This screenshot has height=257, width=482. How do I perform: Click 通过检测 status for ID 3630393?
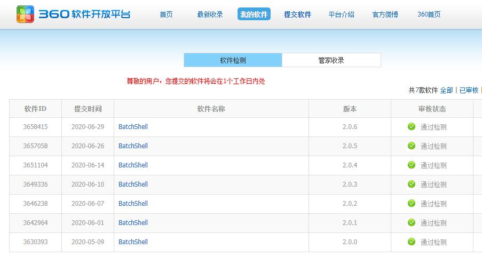click(433, 242)
